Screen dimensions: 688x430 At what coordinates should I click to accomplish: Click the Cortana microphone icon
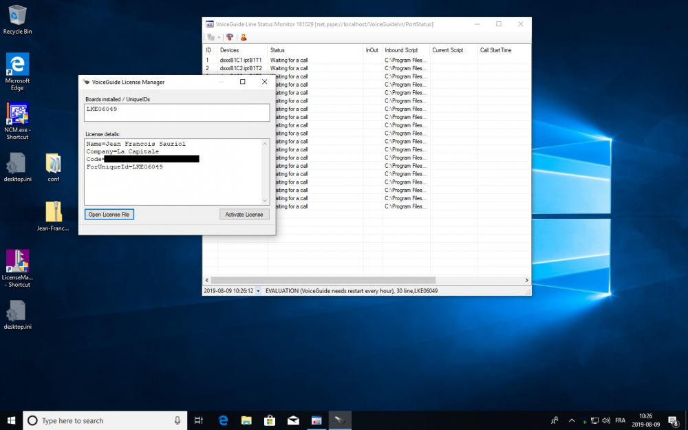[178, 420]
